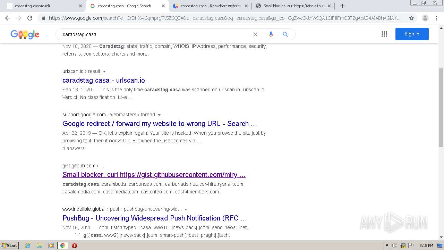
Task: Select the caradstag.casa - Google Search tab
Action: tap(127, 6)
